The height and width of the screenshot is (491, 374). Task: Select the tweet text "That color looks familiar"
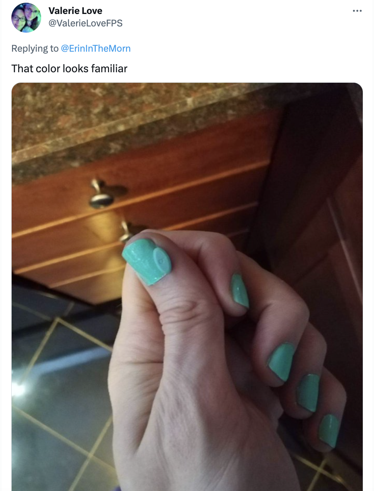click(x=69, y=69)
